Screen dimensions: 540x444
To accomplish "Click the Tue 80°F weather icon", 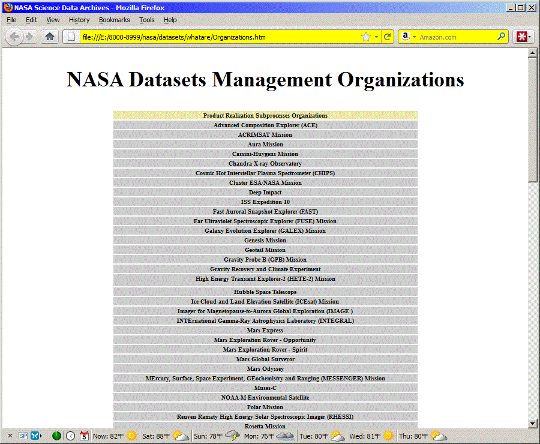I will [337, 436].
